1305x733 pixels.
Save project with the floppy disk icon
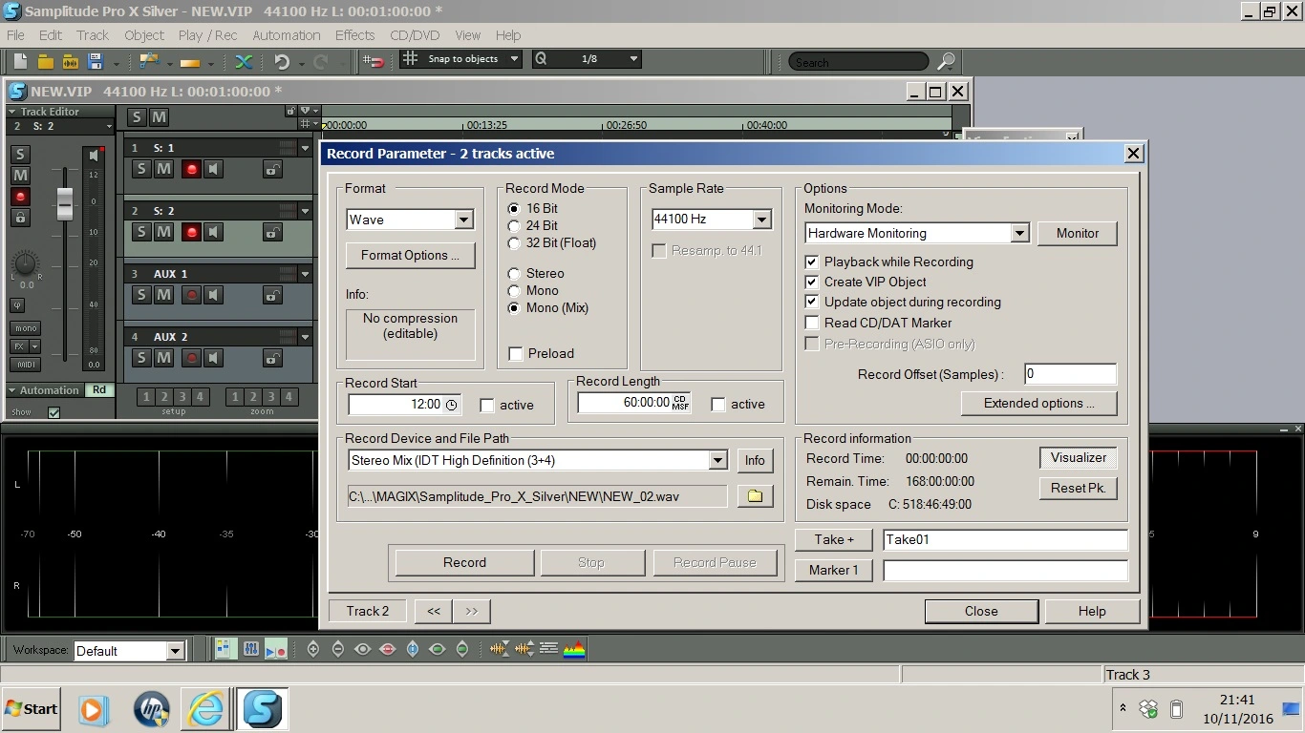pyautogui.click(x=95, y=61)
